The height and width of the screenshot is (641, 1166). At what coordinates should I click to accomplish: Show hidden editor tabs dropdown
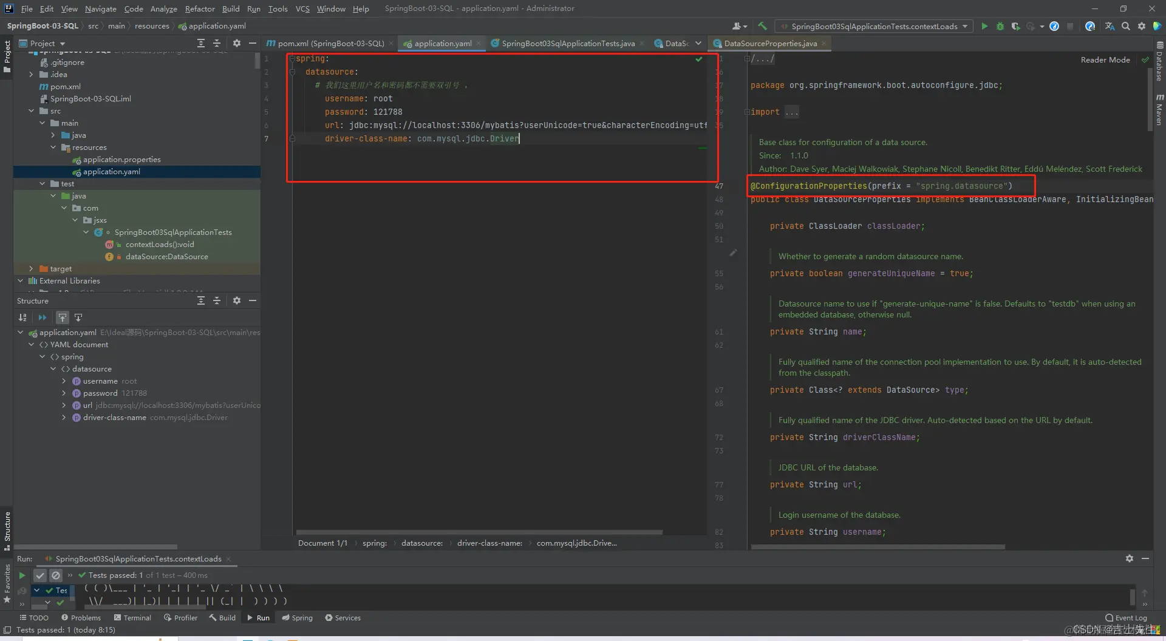click(698, 43)
